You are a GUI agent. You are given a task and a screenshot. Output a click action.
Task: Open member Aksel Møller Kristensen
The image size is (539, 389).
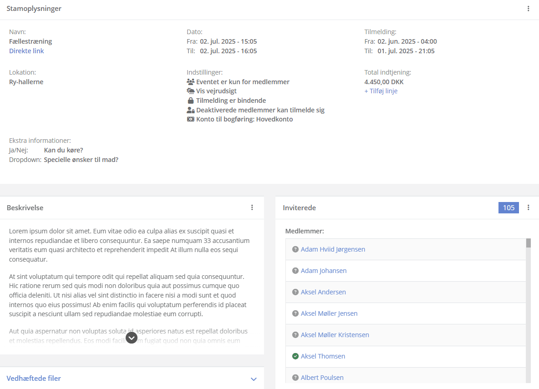coord(335,335)
